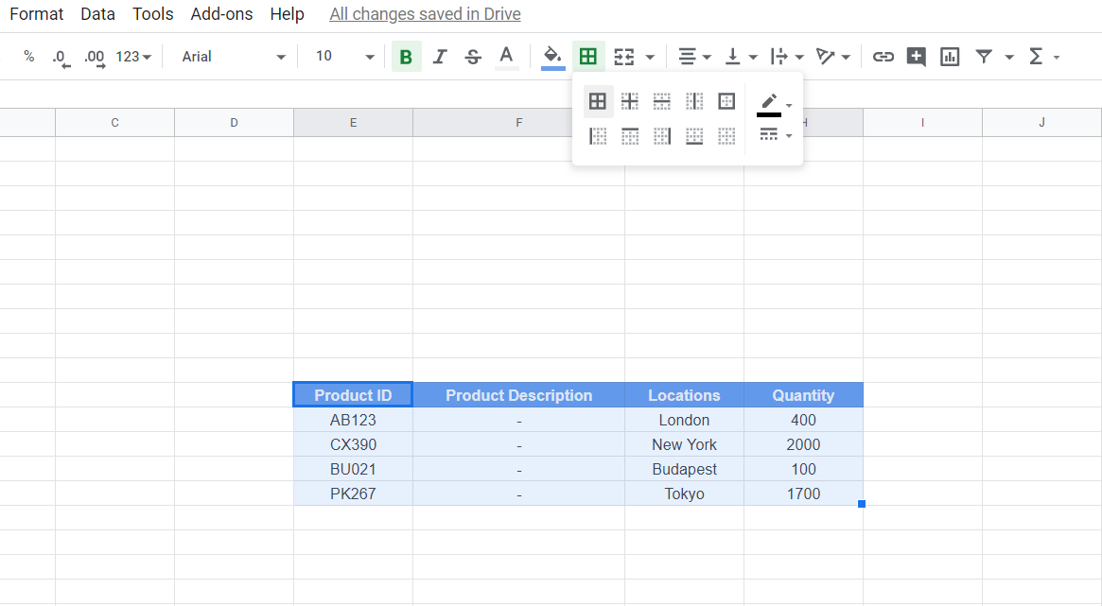
Task: Open the functions menu with the sigma icon
Action: (1037, 56)
